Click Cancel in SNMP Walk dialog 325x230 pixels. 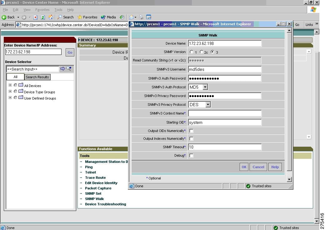(258, 167)
